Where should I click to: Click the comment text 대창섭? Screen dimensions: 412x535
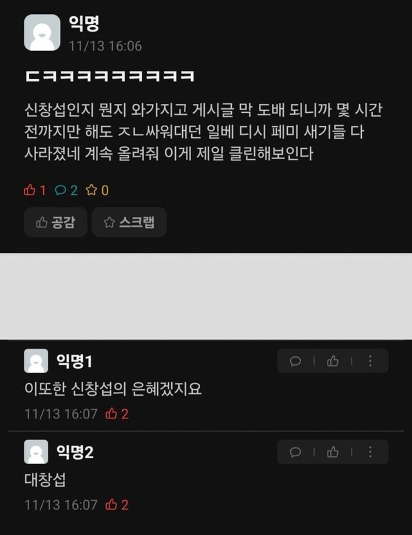tap(45, 480)
